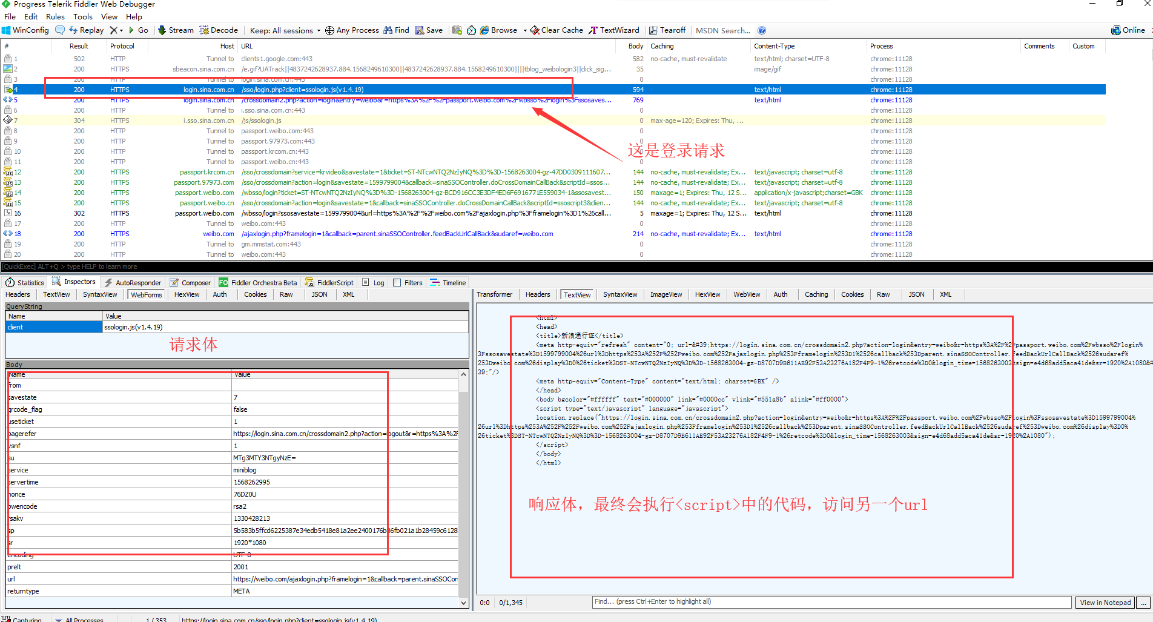Click the ellipsis button beside View in Notepad
Image resolution: width=1153 pixels, height=622 pixels.
pyautogui.click(x=1143, y=603)
